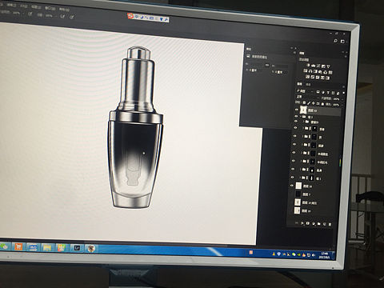384x288 pixels.
Task: Open the layer Opacity slider dropdown
Action: point(342,99)
